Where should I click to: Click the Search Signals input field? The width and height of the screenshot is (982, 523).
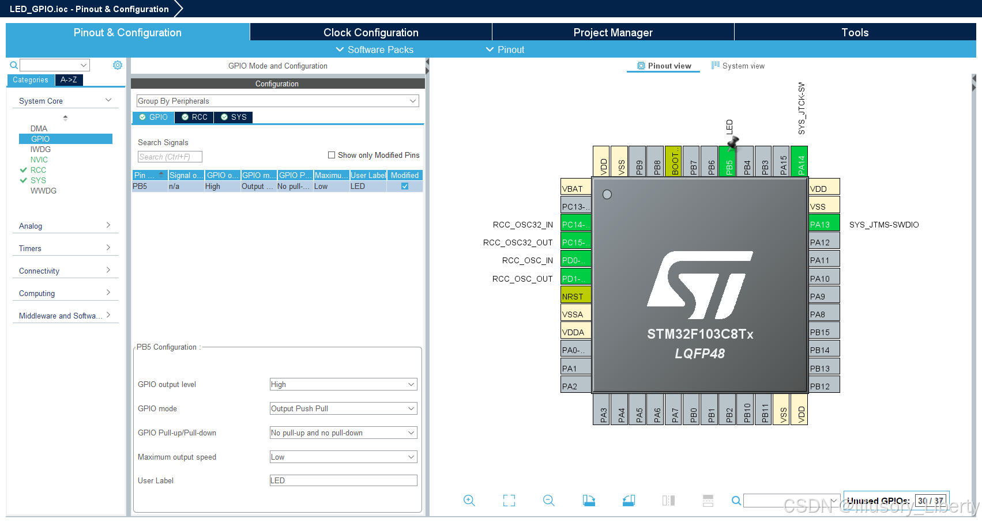[170, 157]
